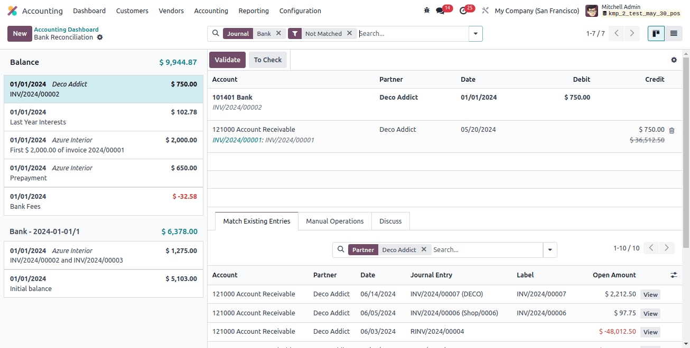Switch to the Discuss tab
The height and width of the screenshot is (348, 690).
click(390, 221)
